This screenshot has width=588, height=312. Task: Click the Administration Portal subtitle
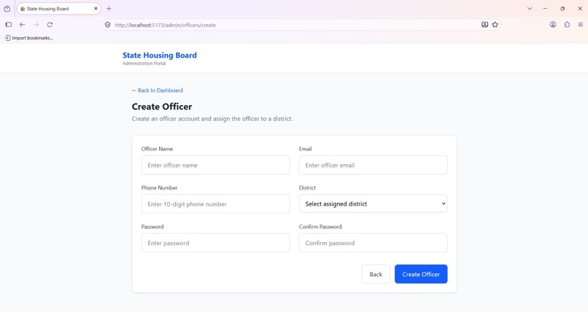[144, 63]
